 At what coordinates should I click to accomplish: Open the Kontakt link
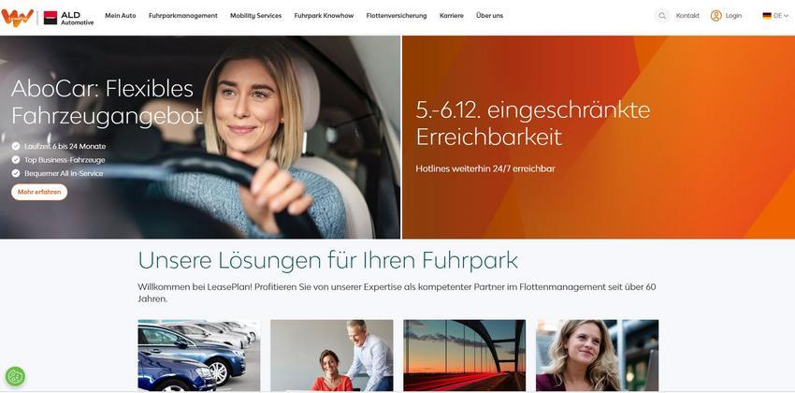click(687, 16)
